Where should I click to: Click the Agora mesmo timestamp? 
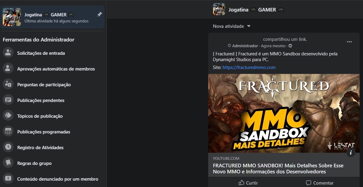[x=273, y=46]
